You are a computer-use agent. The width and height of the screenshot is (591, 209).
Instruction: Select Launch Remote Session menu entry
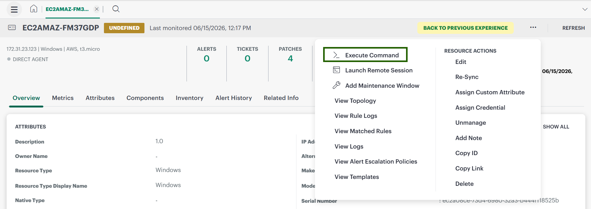pos(379,70)
